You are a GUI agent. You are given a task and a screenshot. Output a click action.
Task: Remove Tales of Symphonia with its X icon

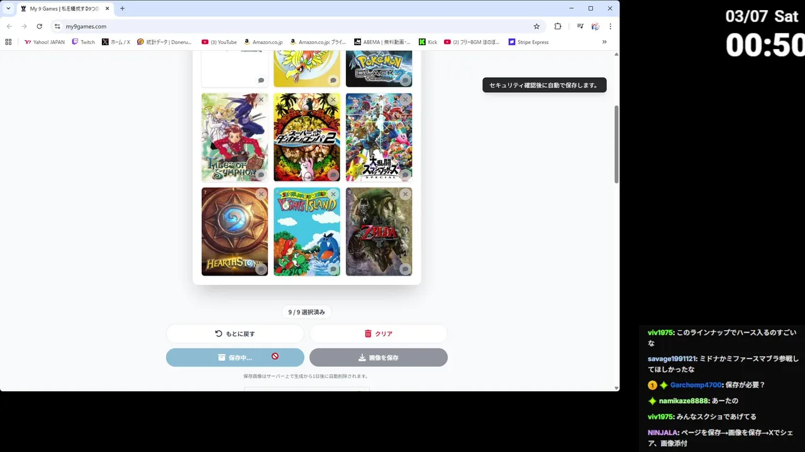pyautogui.click(x=261, y=100)
